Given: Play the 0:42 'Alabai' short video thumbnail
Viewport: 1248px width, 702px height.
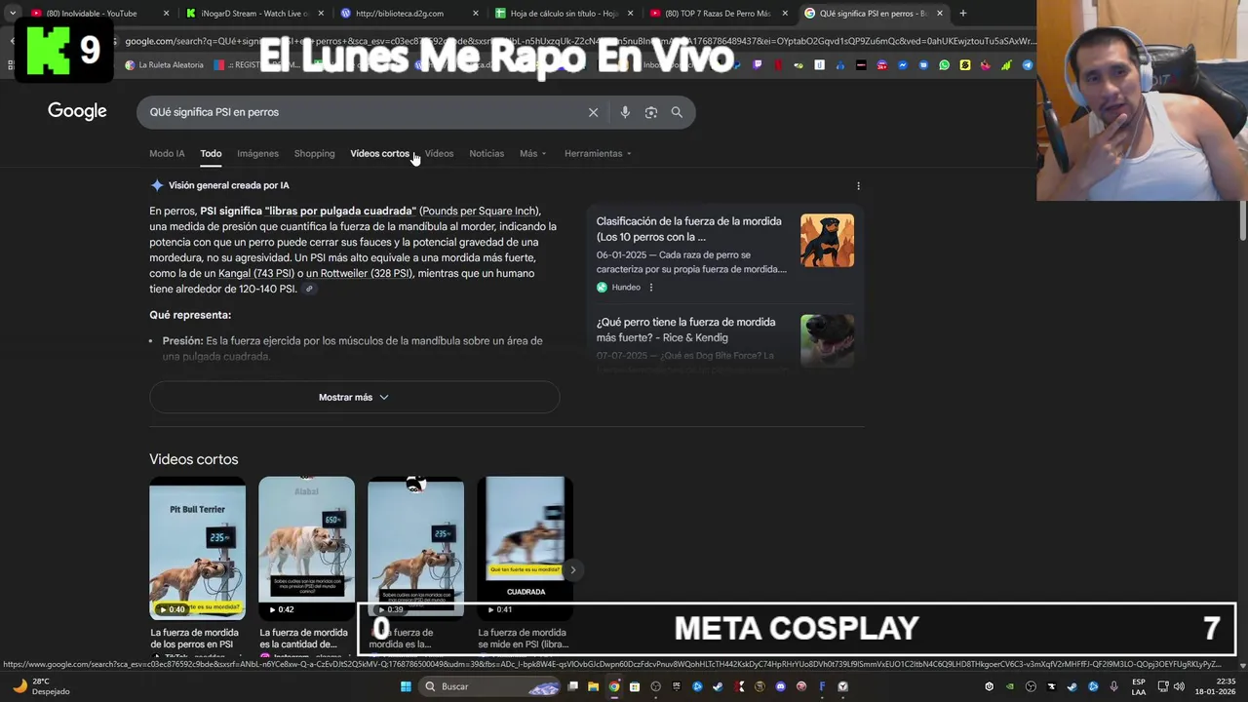Looking at the screenshot, I should click(x=306, y=548).
